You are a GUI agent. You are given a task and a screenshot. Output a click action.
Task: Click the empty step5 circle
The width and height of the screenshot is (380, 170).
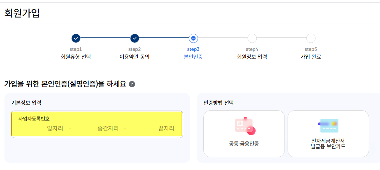pyautogui.click(x=311, y=38)
